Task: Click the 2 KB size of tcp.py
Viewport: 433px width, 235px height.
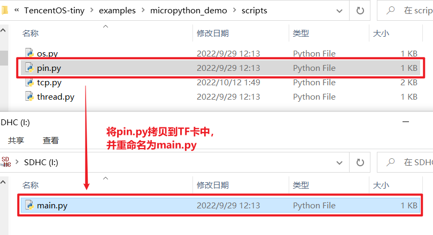Action: [x=409, y=82]
